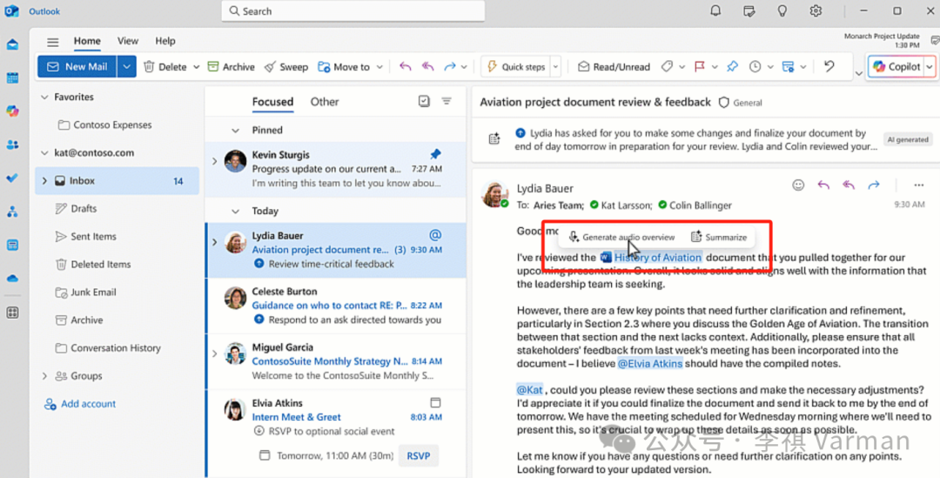The image size is (940, 478).
Task: Choose Generate audio overview option
Action: pyautogui.click(x=621, y=237)
